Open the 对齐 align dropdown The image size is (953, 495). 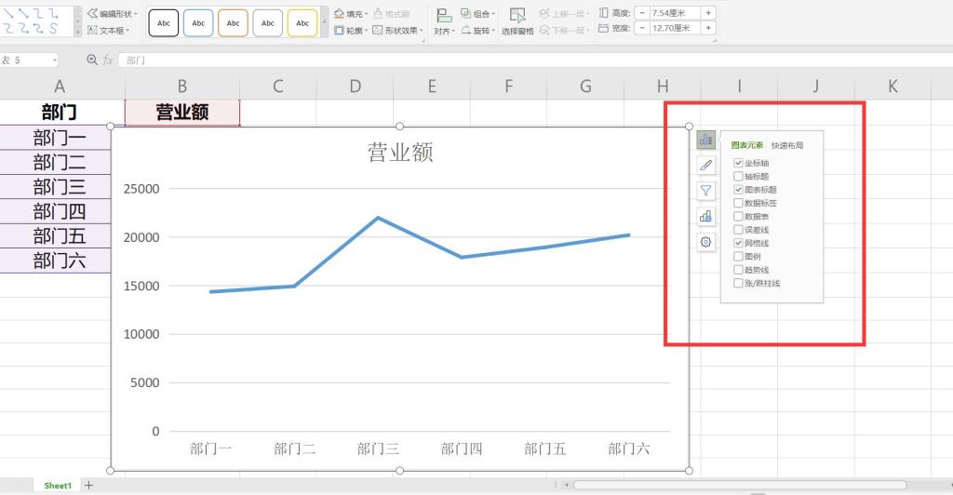[443, 31]
